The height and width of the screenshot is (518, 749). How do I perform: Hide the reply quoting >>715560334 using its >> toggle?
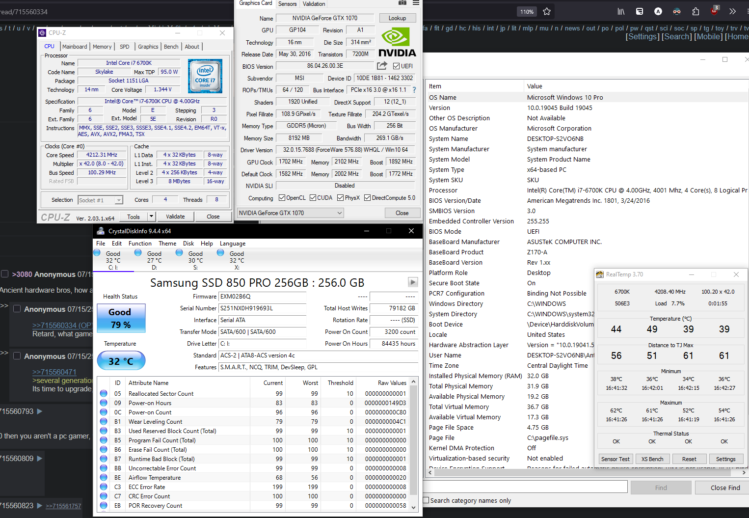tap(4, 306)
